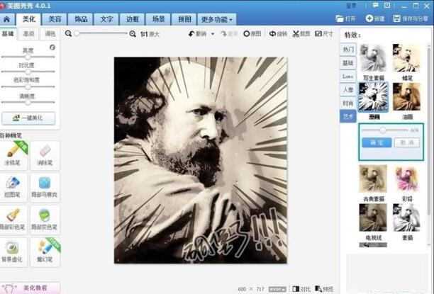Open the 美容 tab
This screenshot has height=294, width=434.
pyautogui.click(x=55, y=19)
